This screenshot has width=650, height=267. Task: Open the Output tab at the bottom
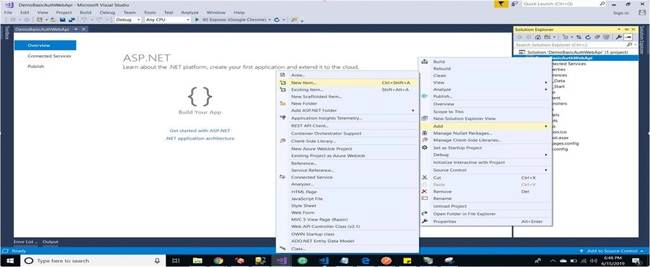(51, 242)
